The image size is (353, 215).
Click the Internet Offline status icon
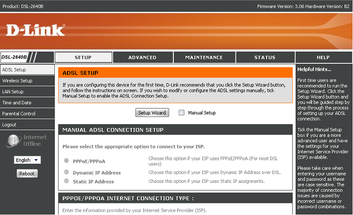click(x=13, y=141)
